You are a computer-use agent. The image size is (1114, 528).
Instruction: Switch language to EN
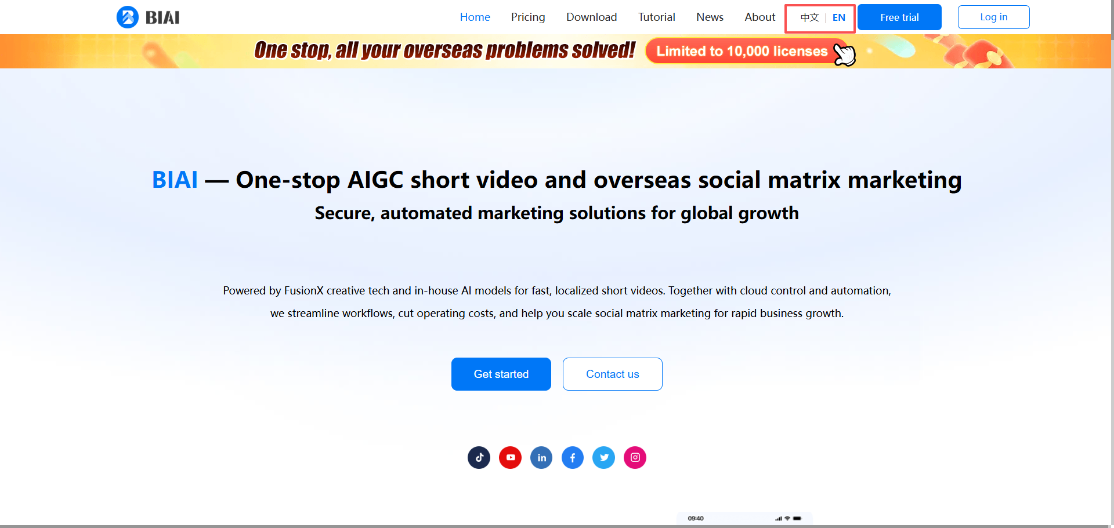coord(839,17)
